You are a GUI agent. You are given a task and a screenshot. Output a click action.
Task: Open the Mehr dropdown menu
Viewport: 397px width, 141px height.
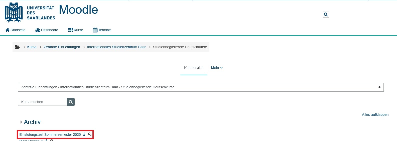(217, 68)
